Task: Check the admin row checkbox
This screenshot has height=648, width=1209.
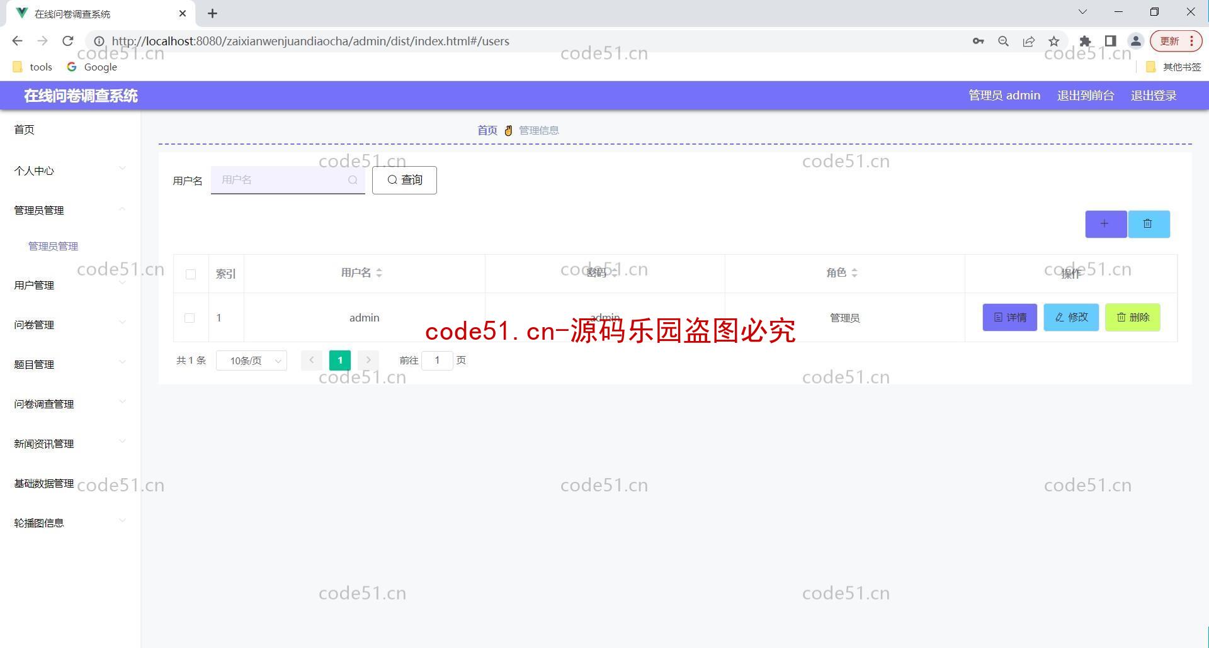Action: pyautogui.click(x=190, y=318)
